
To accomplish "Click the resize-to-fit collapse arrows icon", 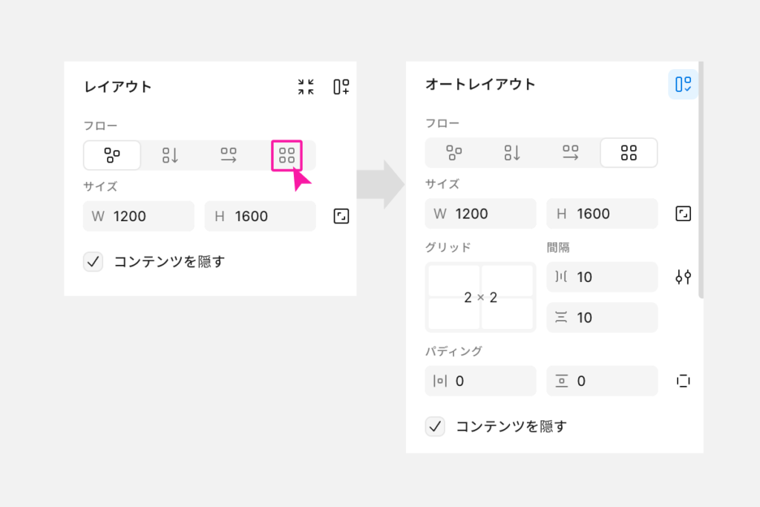I will pos(306,87).
